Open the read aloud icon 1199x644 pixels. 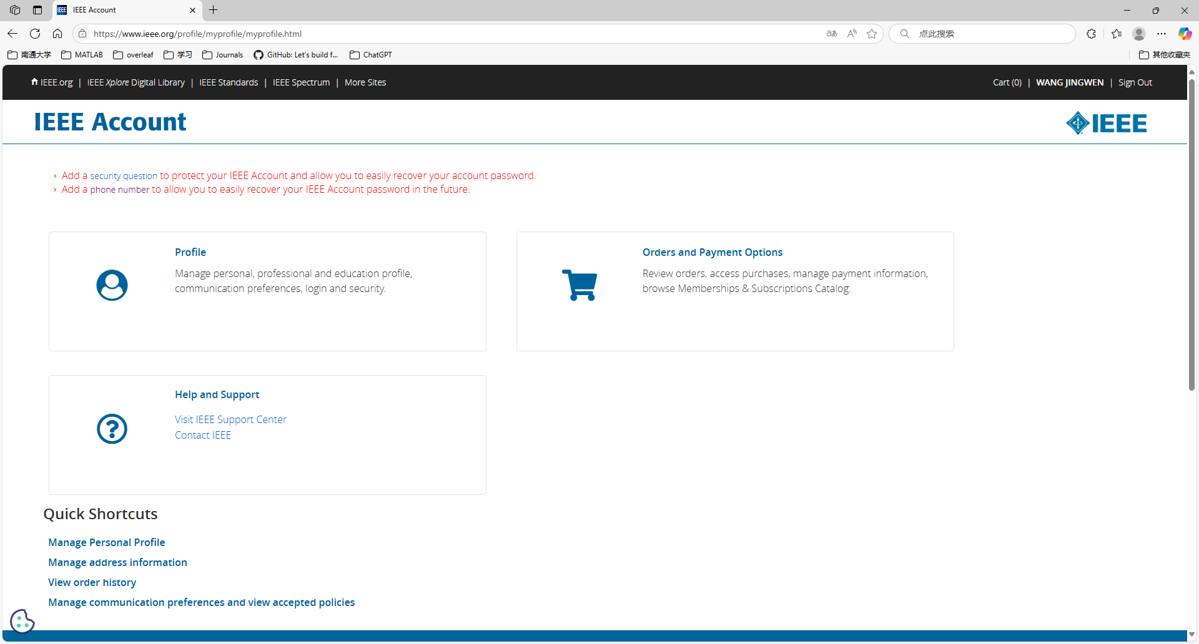tap(852, 34)
